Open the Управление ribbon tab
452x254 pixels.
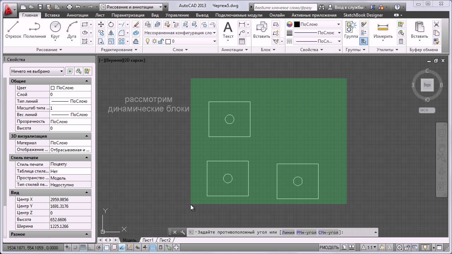click(177, 15)
